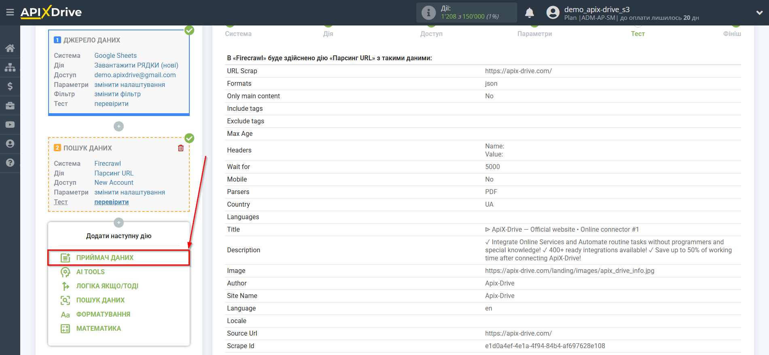
Task: Open demo.apixdrive@gmail.com access link
Action: pos(135,75)
